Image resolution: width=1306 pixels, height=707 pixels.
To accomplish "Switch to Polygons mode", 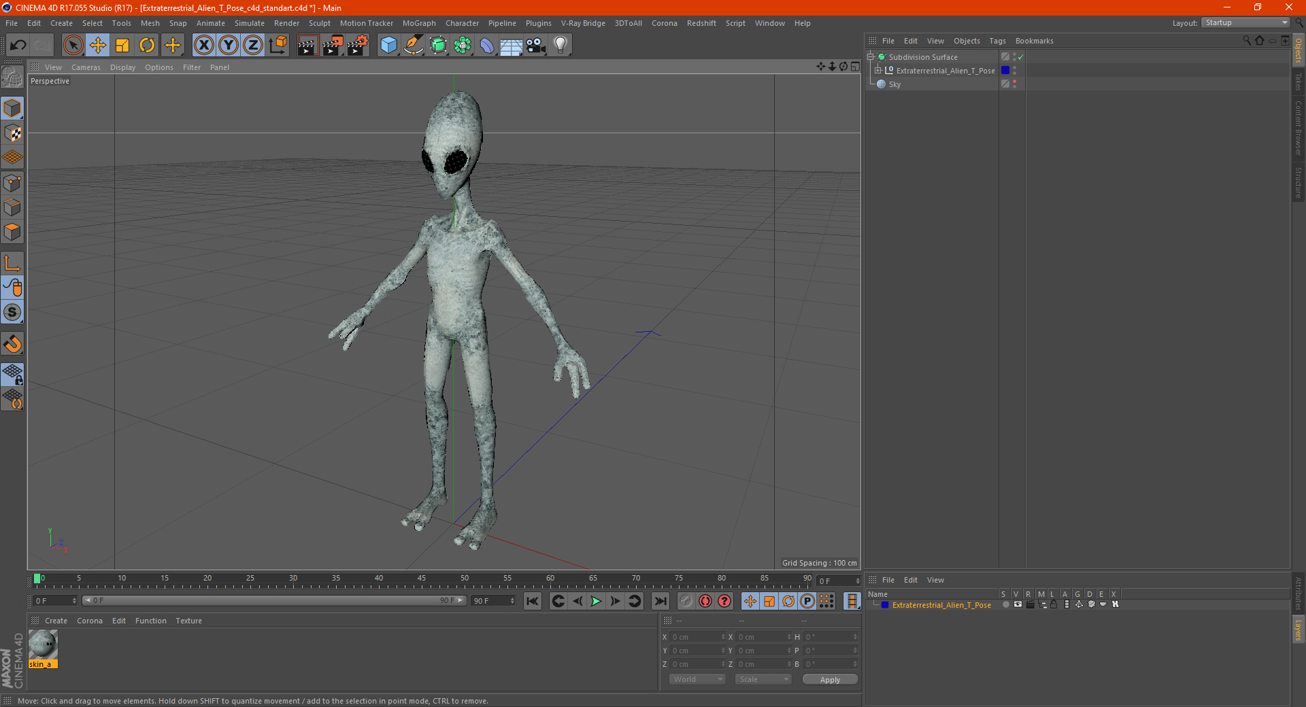I will coord(12,232).
